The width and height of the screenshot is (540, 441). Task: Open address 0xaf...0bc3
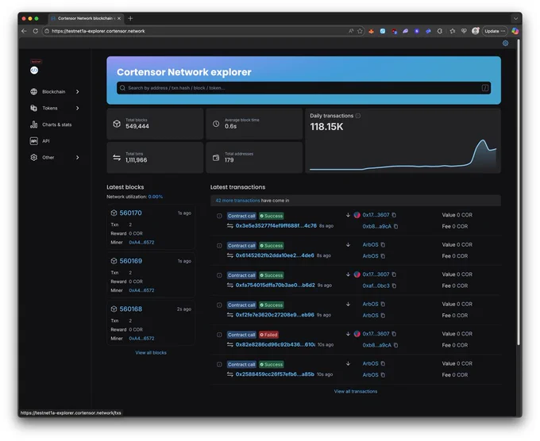[x=376, y=286]
